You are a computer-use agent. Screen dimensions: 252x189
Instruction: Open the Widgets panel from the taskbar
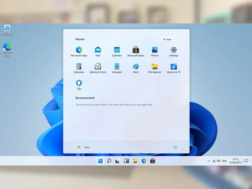coord(126,161)
